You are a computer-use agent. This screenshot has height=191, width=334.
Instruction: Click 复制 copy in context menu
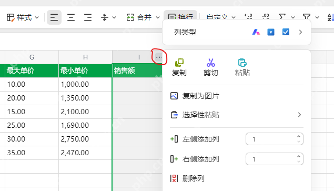point(179,67)
